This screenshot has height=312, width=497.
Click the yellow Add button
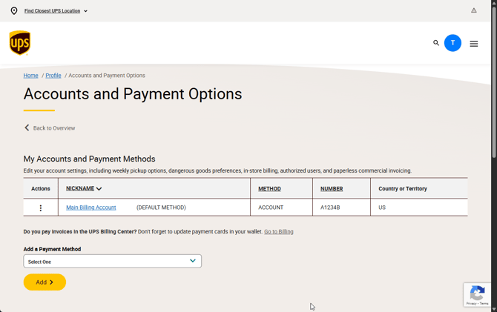(x=45, y=282)
